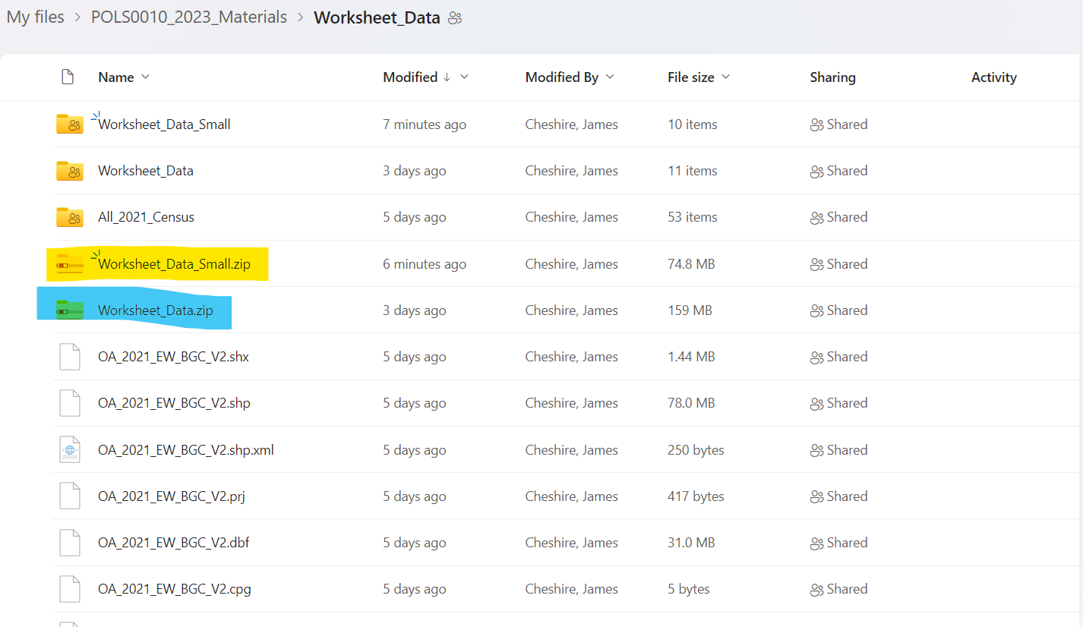Screen dimensions: 1083x627
Task: Click the Worksheet_Data_Small.zip archive icon
Action: (x=69, y=264)
